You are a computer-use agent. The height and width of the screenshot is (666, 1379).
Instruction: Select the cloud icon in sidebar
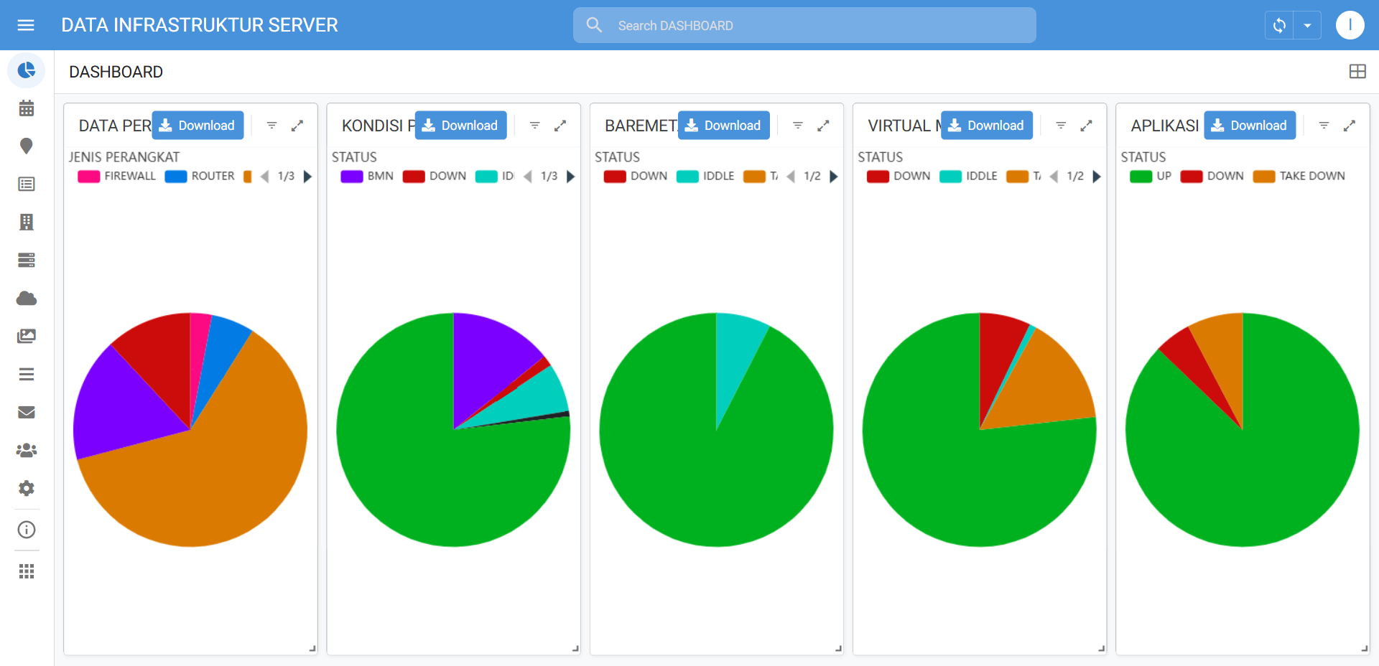27,299
